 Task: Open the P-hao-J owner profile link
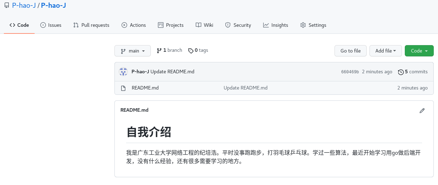click(24, 6)
